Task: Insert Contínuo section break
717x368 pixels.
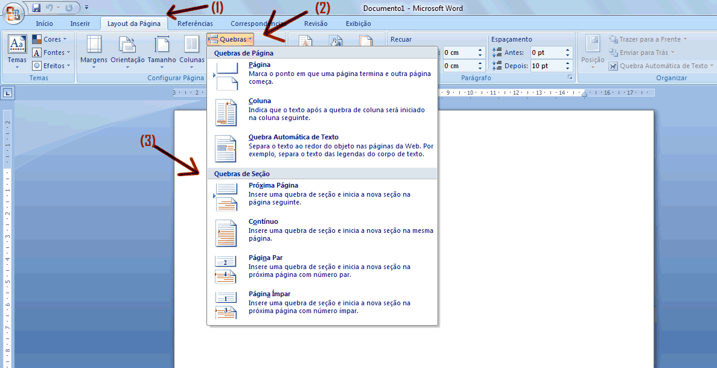Action: pos(322,233)
